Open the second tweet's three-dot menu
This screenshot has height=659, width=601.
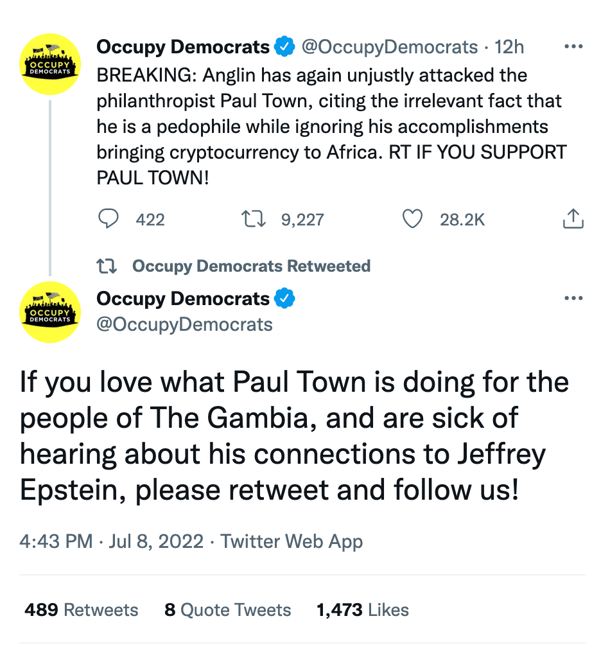pyautogui.click(x=573, y=299)
